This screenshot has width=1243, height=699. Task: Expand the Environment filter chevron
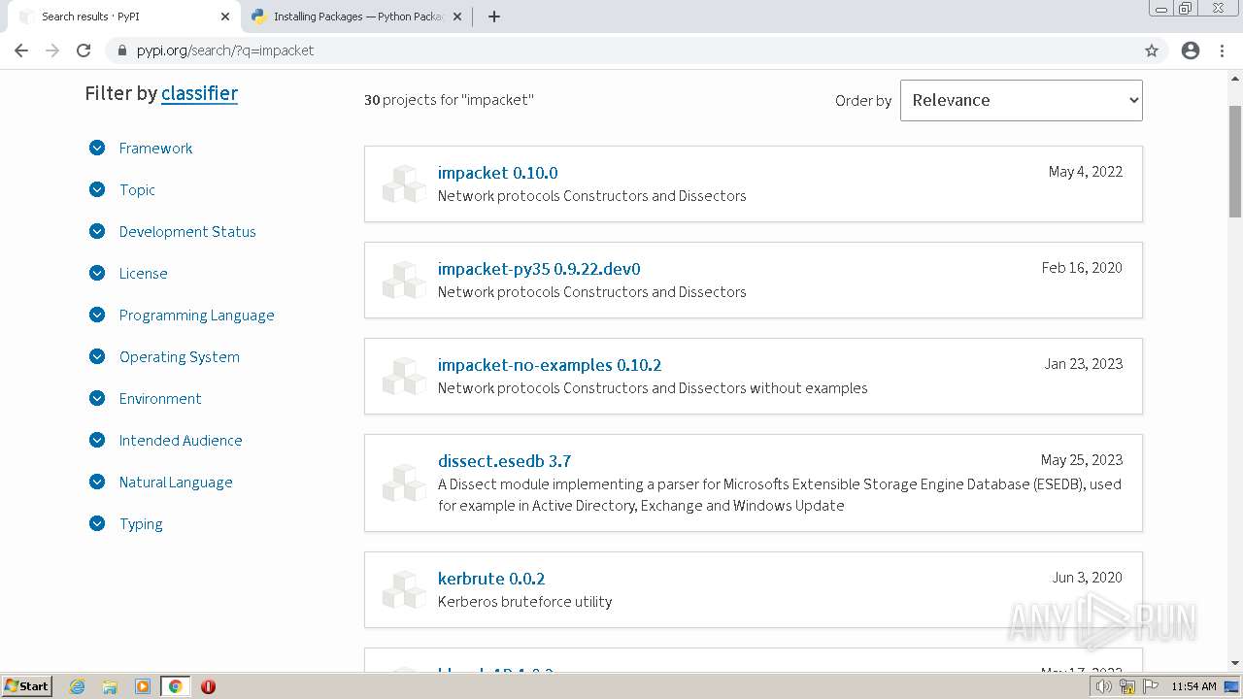(x=97, y=398)
